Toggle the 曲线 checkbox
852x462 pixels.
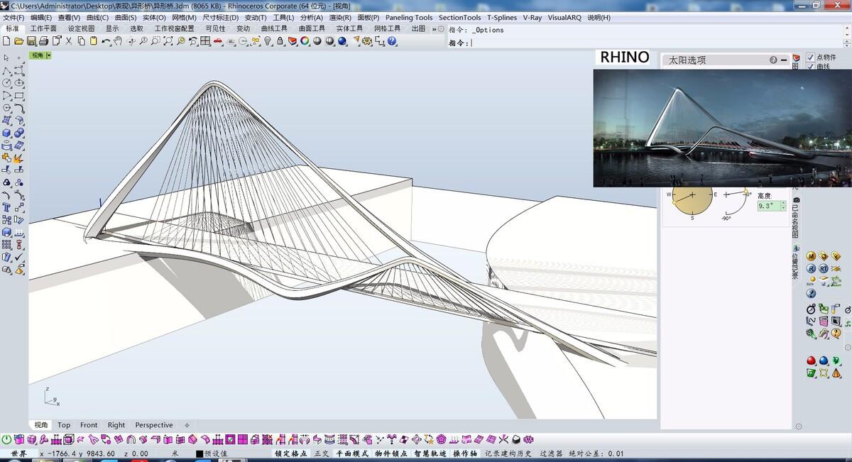coord(811,67)
